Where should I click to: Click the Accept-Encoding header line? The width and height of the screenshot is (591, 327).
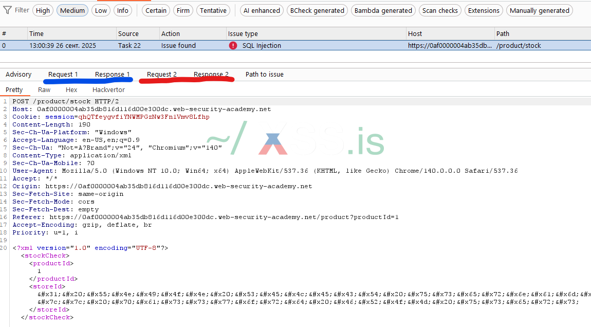click(82, 225)
